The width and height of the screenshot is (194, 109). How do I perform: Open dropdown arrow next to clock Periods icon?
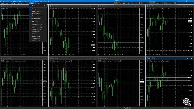pos(163,3)
